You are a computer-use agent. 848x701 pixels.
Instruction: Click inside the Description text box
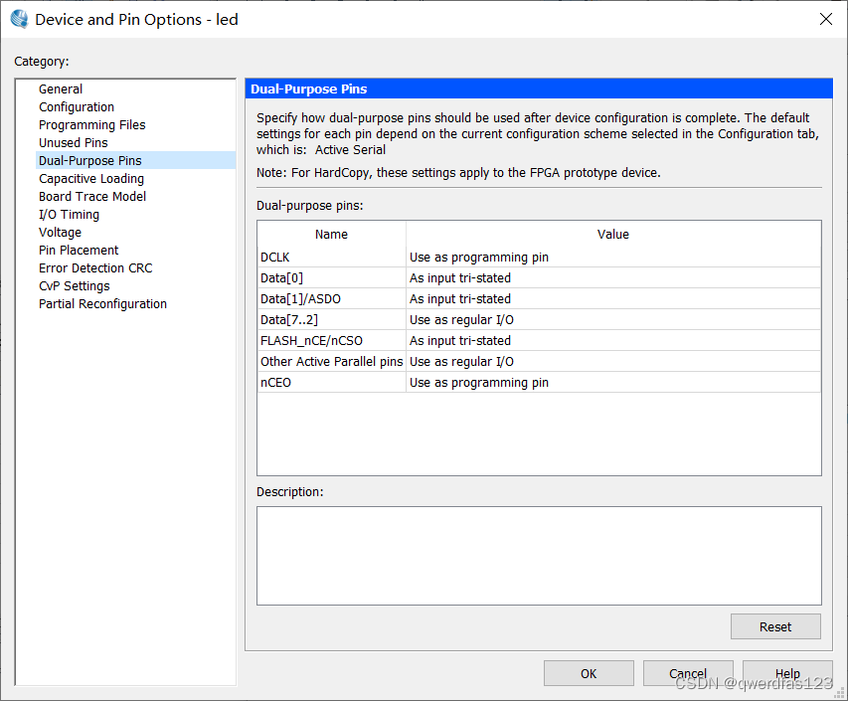click(539, 556)
